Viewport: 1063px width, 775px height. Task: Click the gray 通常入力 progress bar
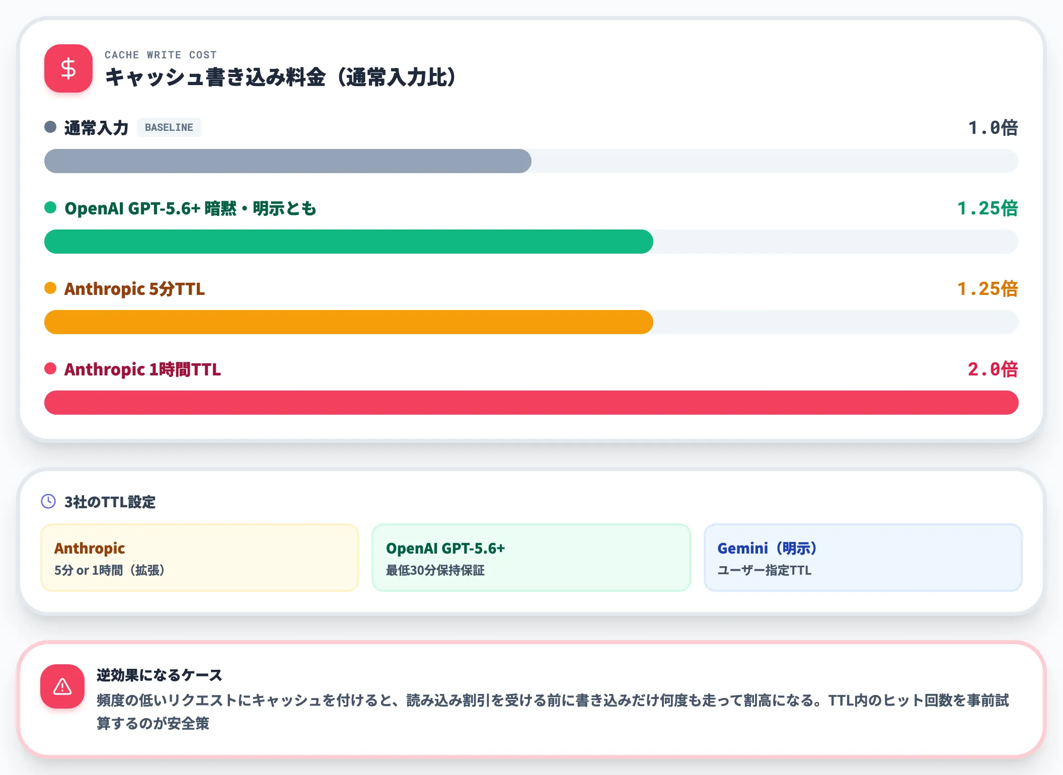(x=288, y=161)
